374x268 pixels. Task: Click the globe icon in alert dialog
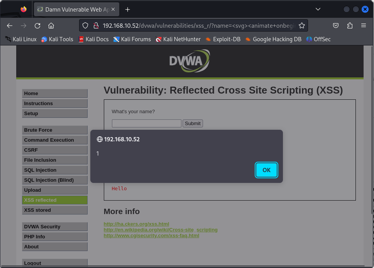[x=100, y=139]
